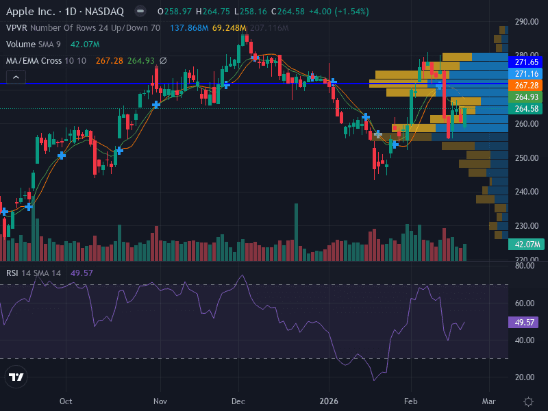Click the 137.868M VPVR up volume value
Viewport: 548px width, 411px height.
pos(189,28)
